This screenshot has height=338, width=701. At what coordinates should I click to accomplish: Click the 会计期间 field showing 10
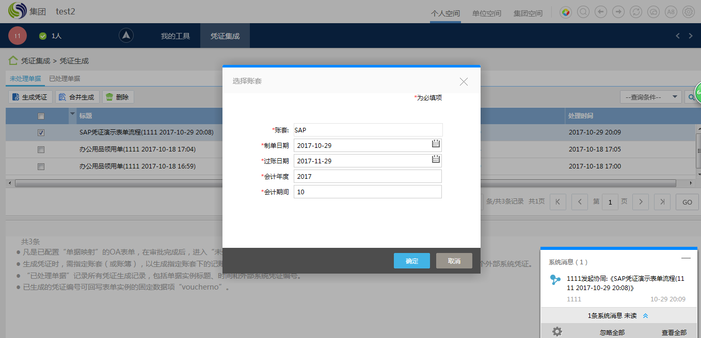(368, 192)
